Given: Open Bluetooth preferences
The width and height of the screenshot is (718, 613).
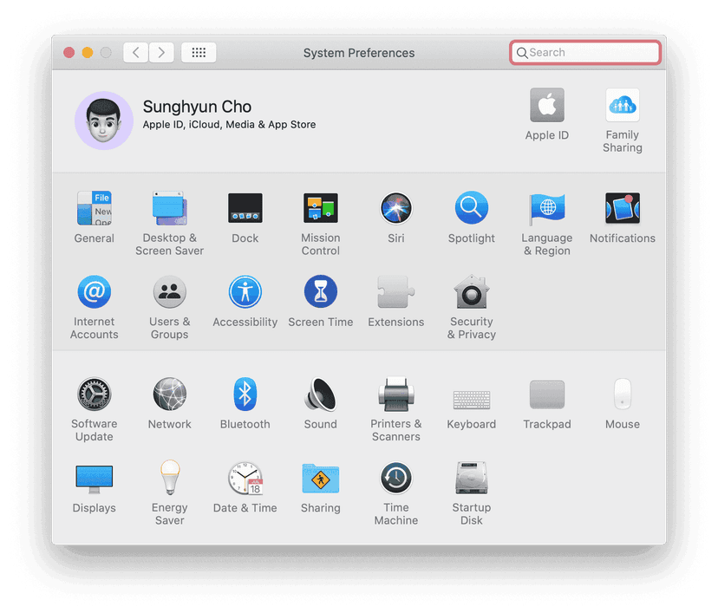Looking at the screenshot, I should tap(245, 395).
